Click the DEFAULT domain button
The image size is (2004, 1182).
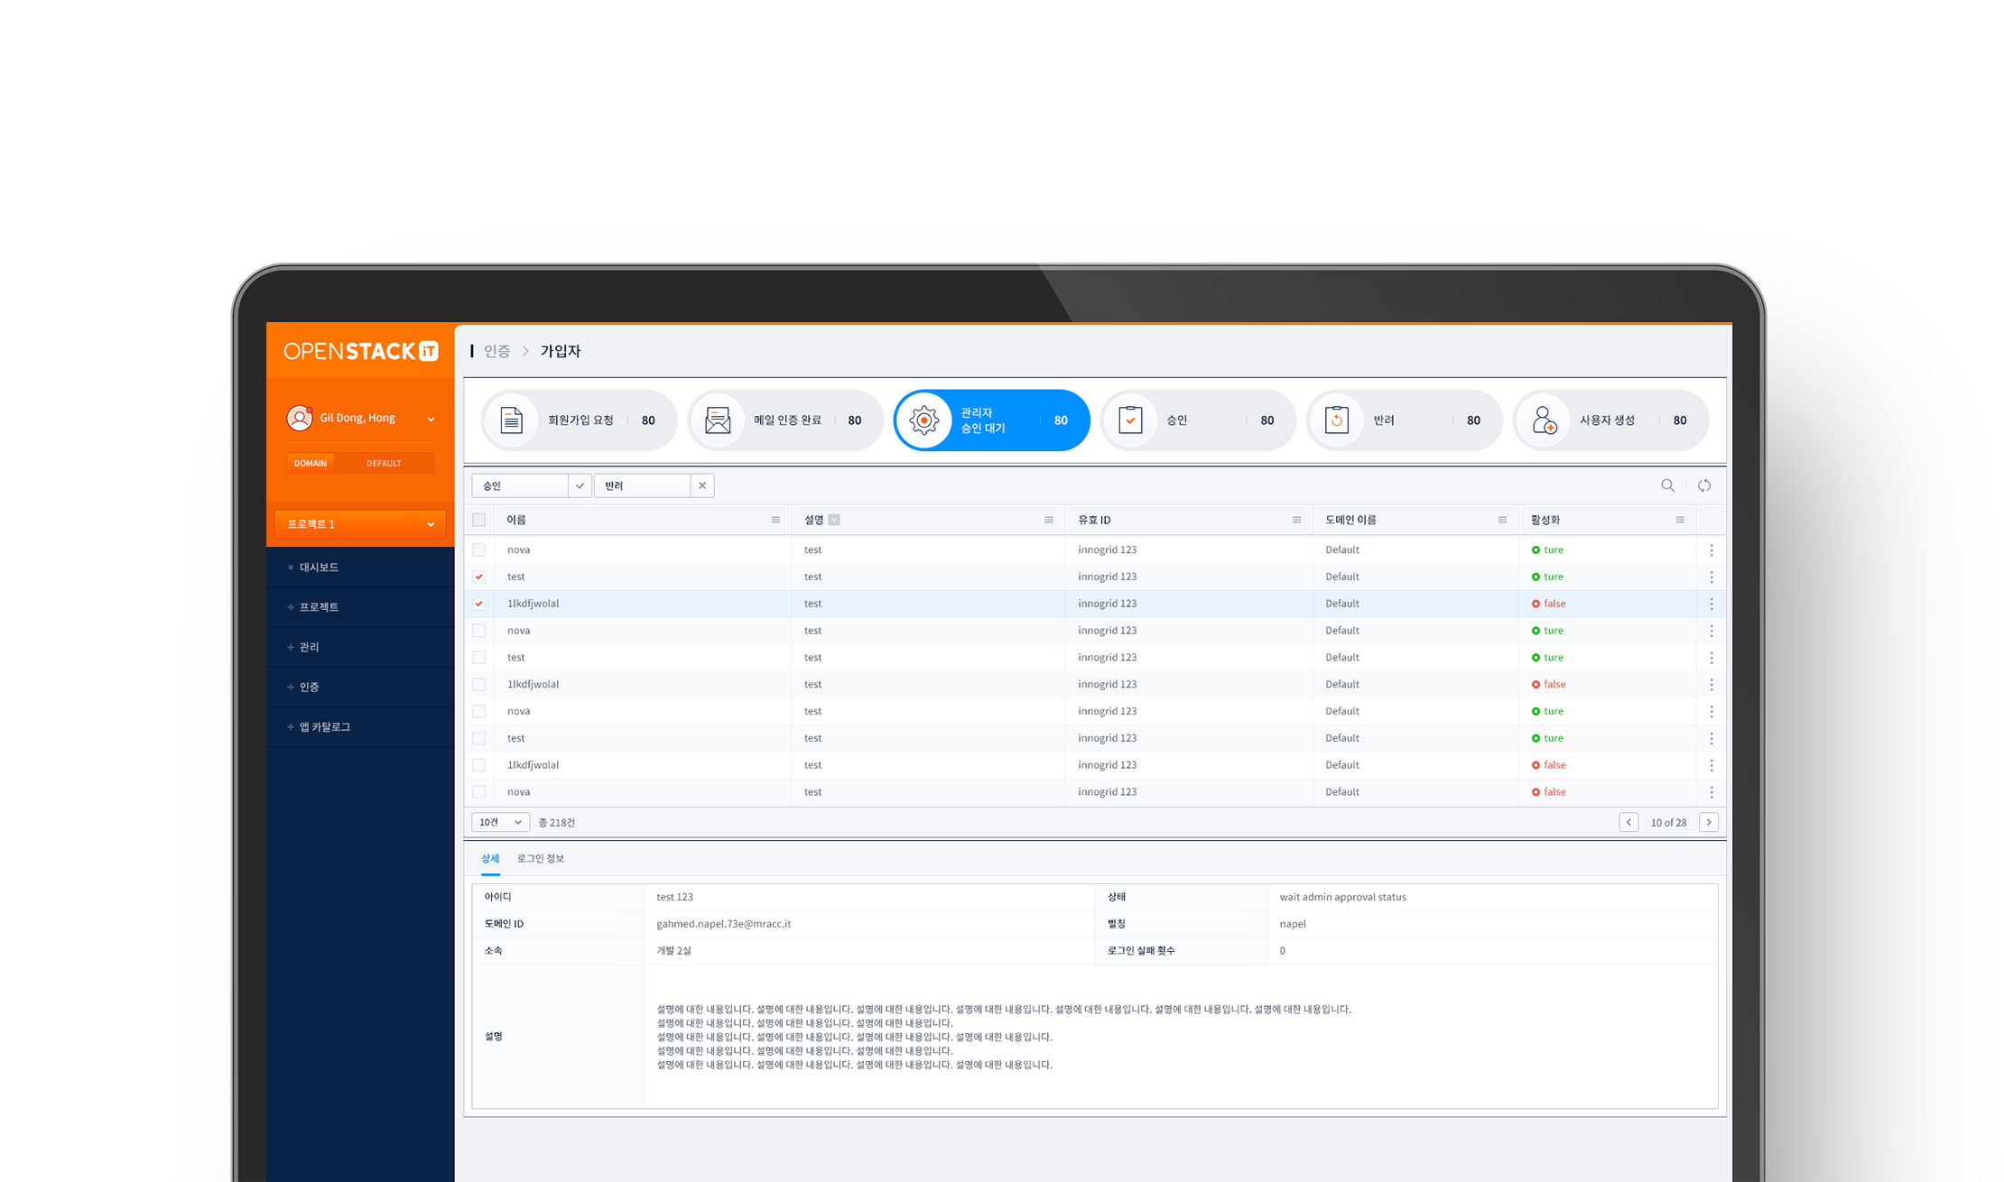point(384,463)
